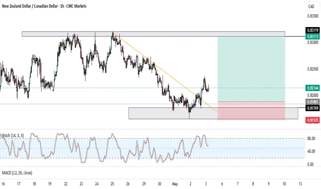
Task: Select the green profit zone of the long position
Action: pyautogui.click(x=251, y=69)
